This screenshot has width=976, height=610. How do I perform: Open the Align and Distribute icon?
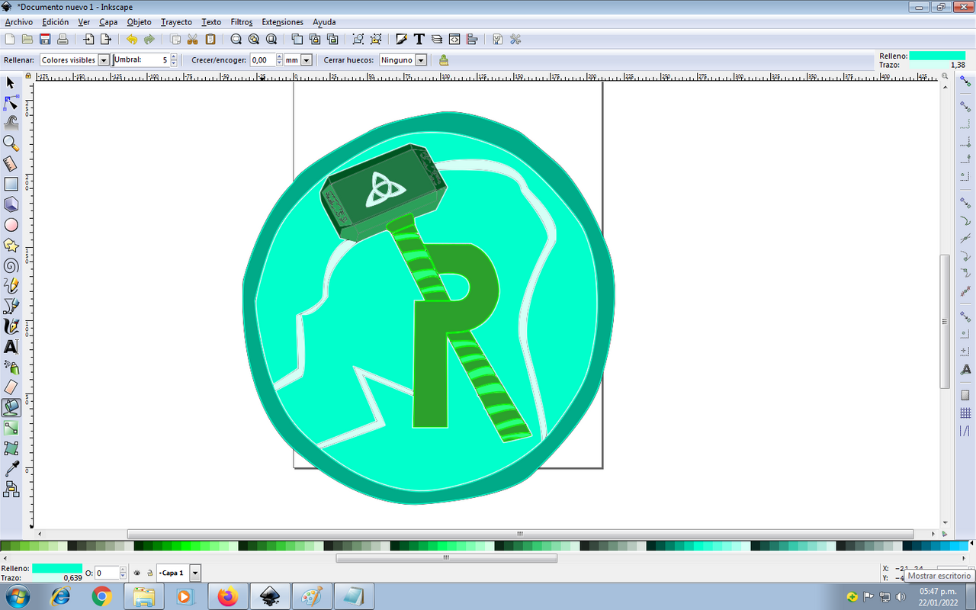[x=472, y=40]
